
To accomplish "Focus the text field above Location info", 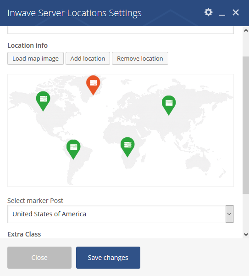I will pos(121,30).
